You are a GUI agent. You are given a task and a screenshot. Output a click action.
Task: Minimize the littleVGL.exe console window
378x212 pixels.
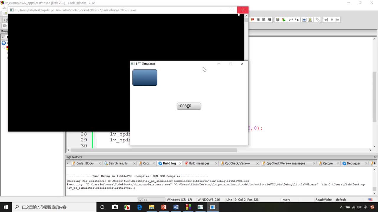coord(219,10)
